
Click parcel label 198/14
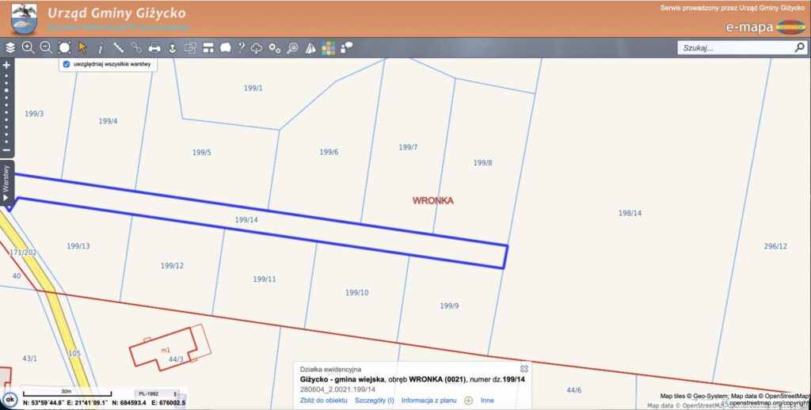click(x=630, y=213)
